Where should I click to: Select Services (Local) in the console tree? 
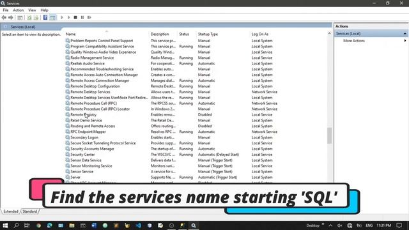(23, 27)
